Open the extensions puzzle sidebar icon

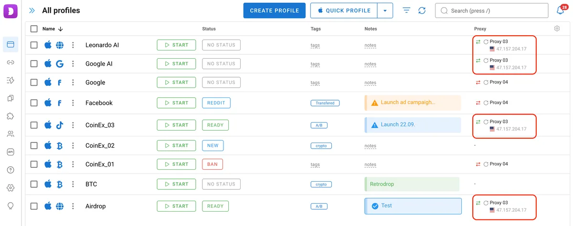pos(11,116)
